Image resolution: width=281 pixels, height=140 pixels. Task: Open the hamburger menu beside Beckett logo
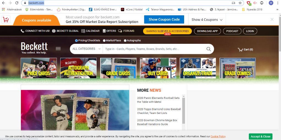pyautogui.click(x=58, y=48)
